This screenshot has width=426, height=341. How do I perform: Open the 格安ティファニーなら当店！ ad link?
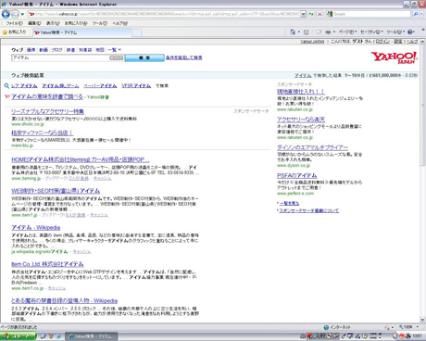pyautogui.click(x=43, y=133)
